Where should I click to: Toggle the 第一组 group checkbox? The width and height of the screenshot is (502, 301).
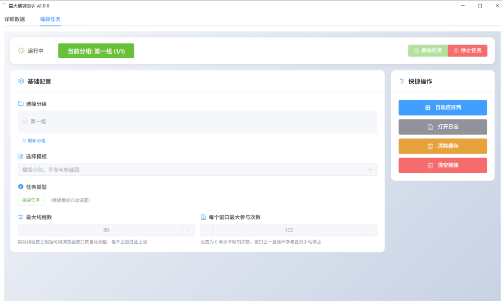pos(25,121)
